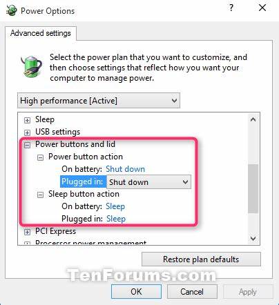Click Sleep value for On battery
Screen dimensions: 279x305
tap(115, 206)
